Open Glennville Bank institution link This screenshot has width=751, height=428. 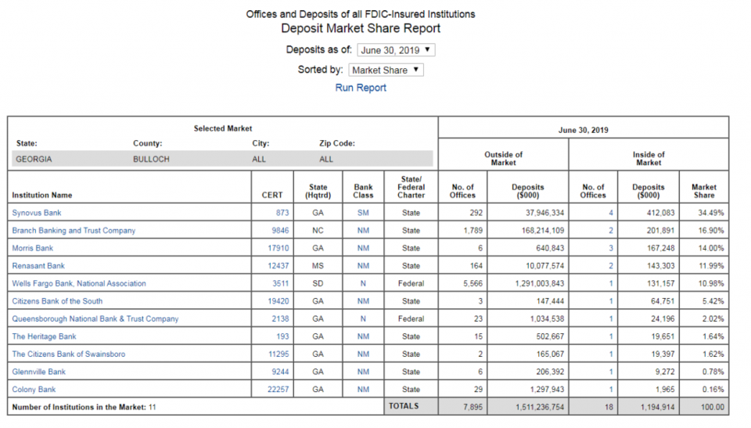(39, 372)
